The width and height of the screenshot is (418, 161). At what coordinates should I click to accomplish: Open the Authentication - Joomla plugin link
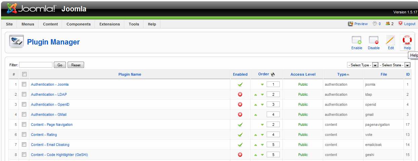coord(50,84)
